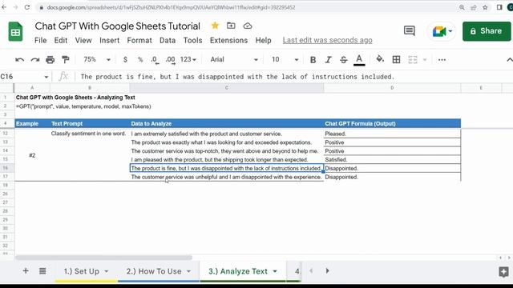Select row 17 header
The width and height of the screenshot is (513, 288).
pyautogui.click(x=6, y=177)
